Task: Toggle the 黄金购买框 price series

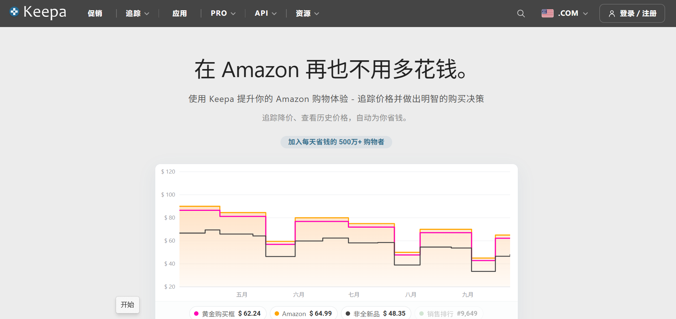Action: pos(227,314)
